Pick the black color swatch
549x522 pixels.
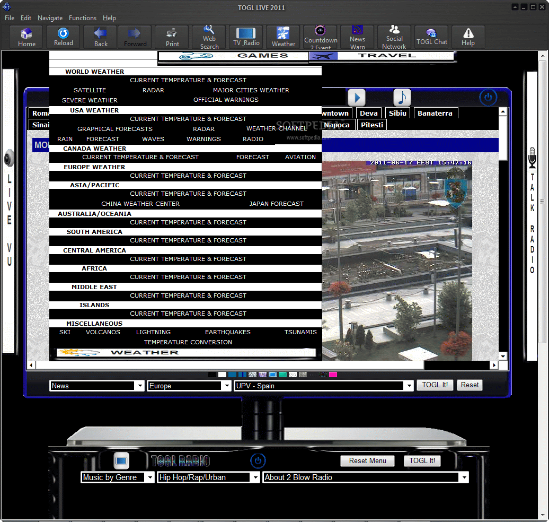click(x=212, y=375)
